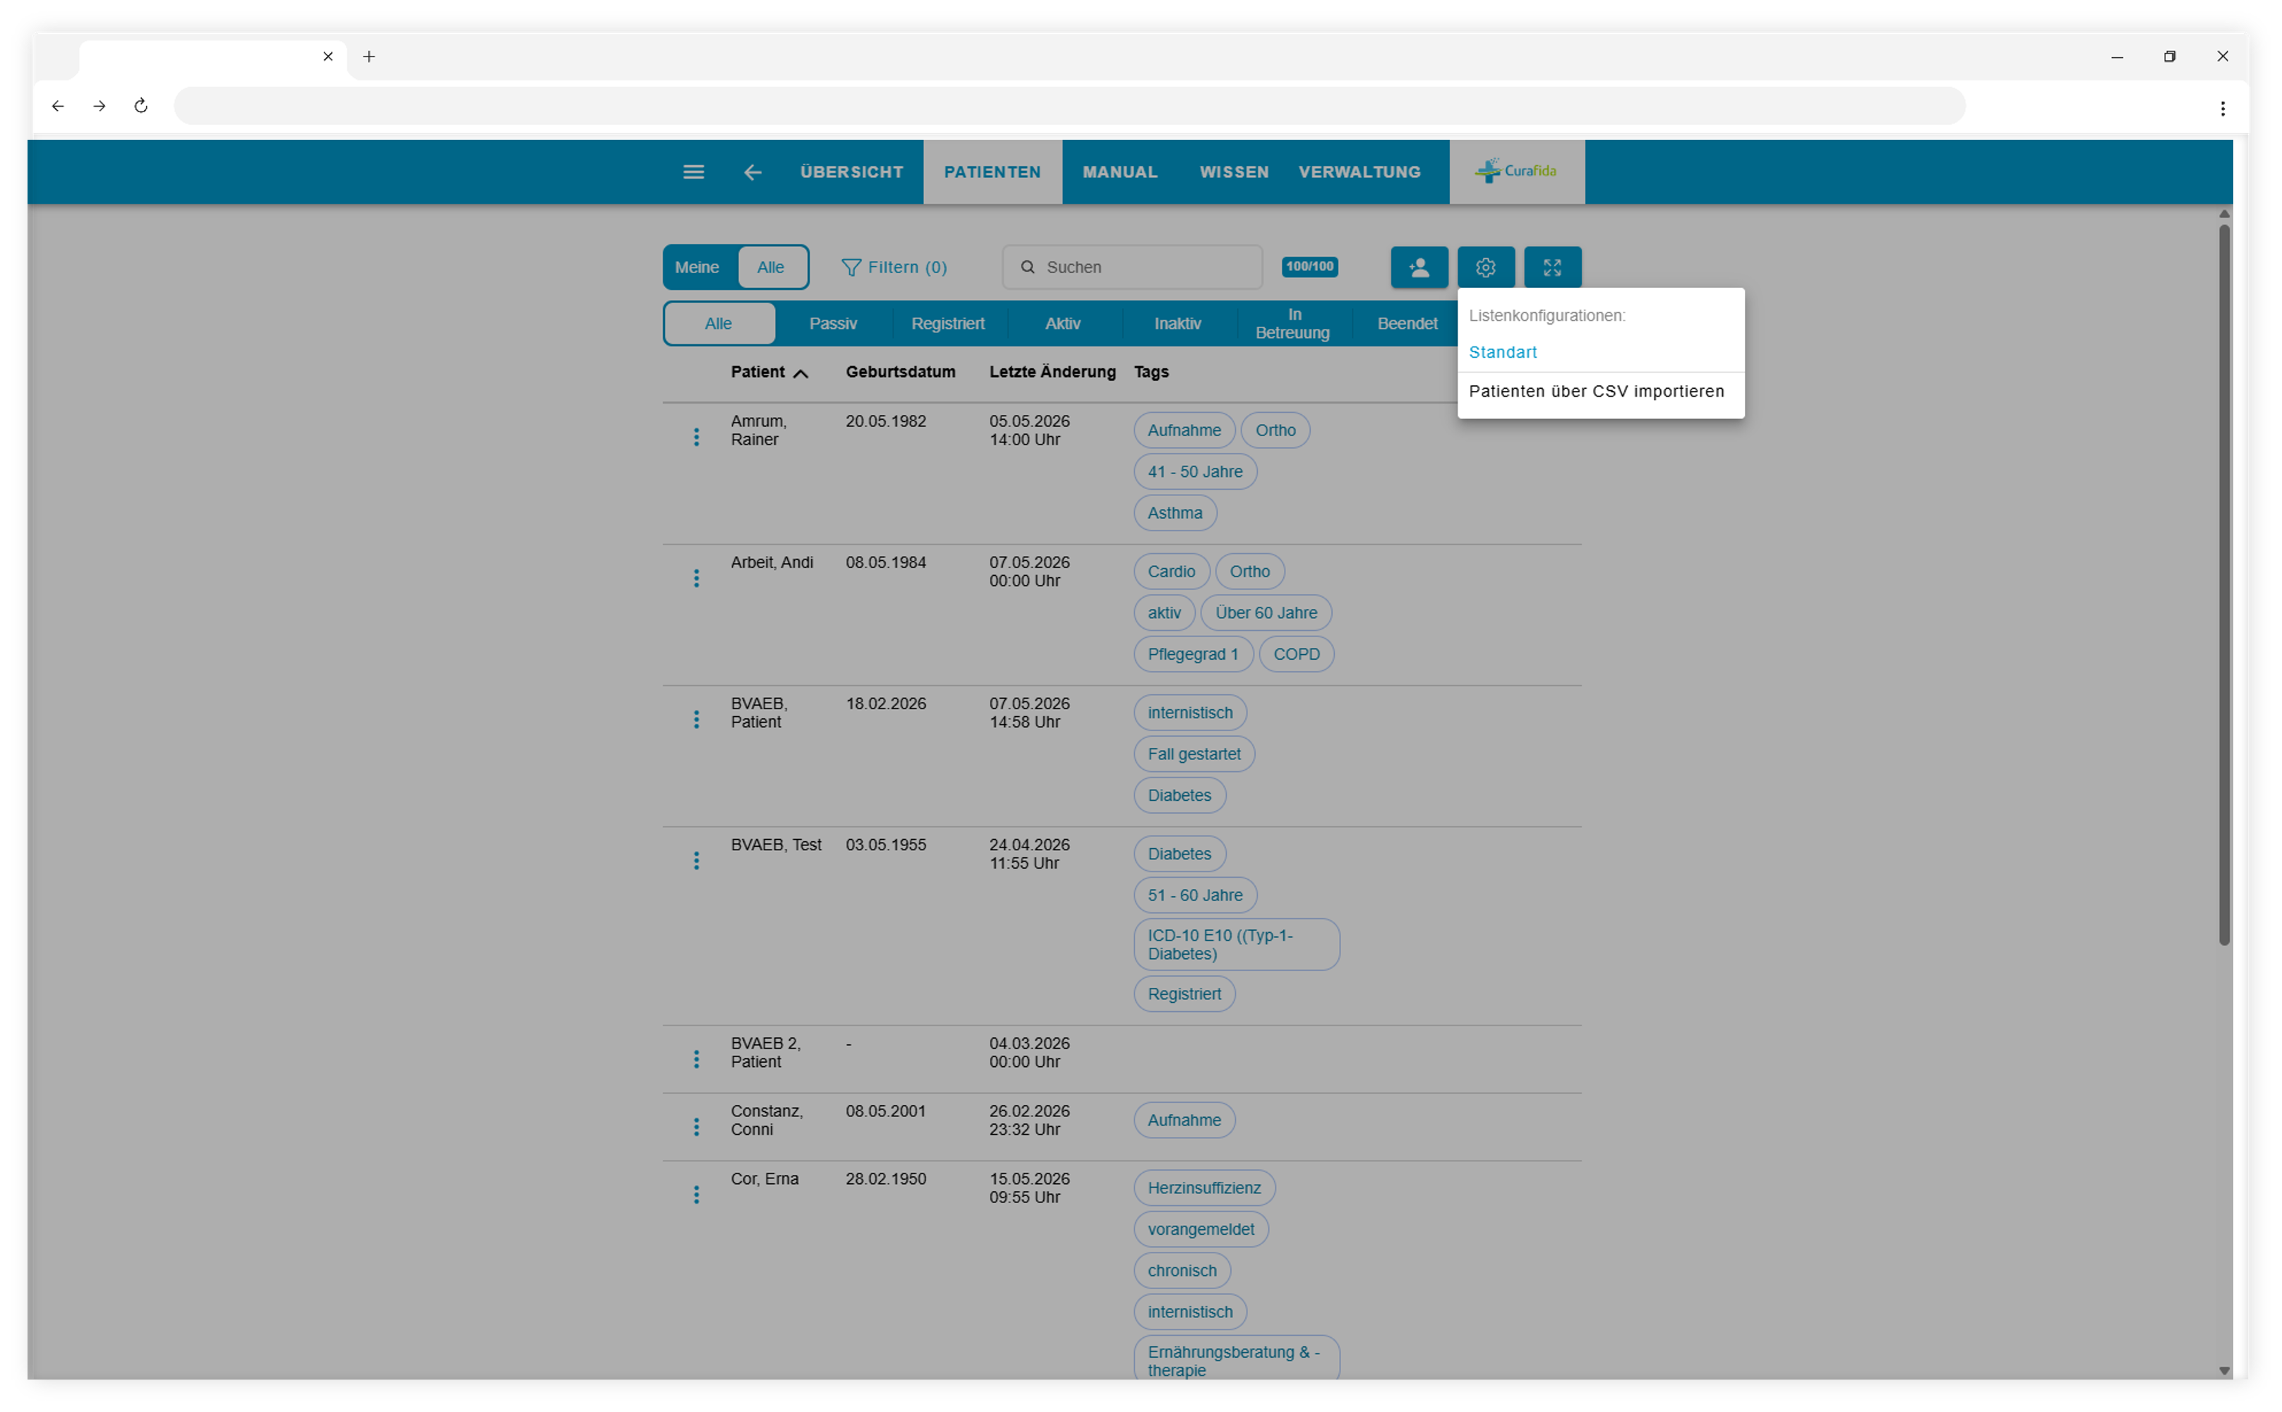Select the Inaktiv status tab
This screenshot has width=2282, height=1412.
click(1177, 323)
